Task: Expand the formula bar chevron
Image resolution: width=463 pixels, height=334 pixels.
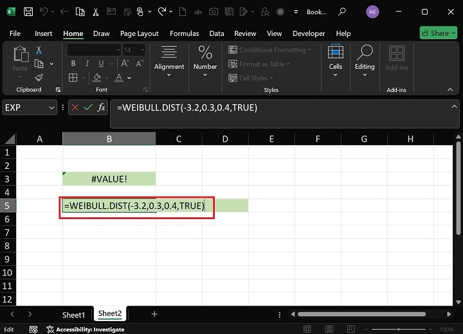Action: (x=454, y=107)
